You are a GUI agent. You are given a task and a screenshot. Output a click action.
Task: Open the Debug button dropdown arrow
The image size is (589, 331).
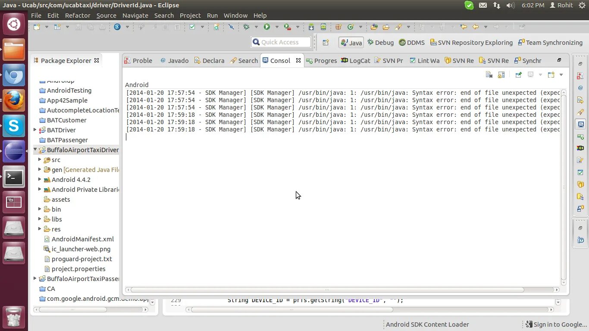256,27
